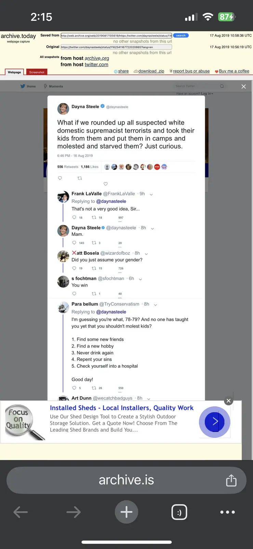Tap the ad's blue arrow button
The image size is (253, 549).
214,422
